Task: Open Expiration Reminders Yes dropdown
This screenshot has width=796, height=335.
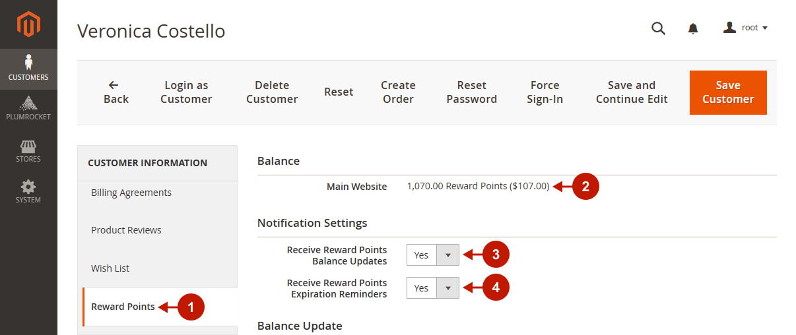Action: coord(433,288)
